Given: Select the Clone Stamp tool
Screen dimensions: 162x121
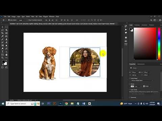Looking at the screenshot, I should (6, 39).
